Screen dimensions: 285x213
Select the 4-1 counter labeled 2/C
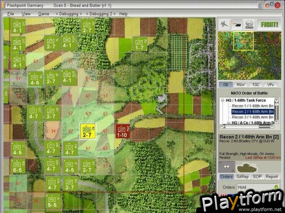pyautogui.click(x=18, y=44)
